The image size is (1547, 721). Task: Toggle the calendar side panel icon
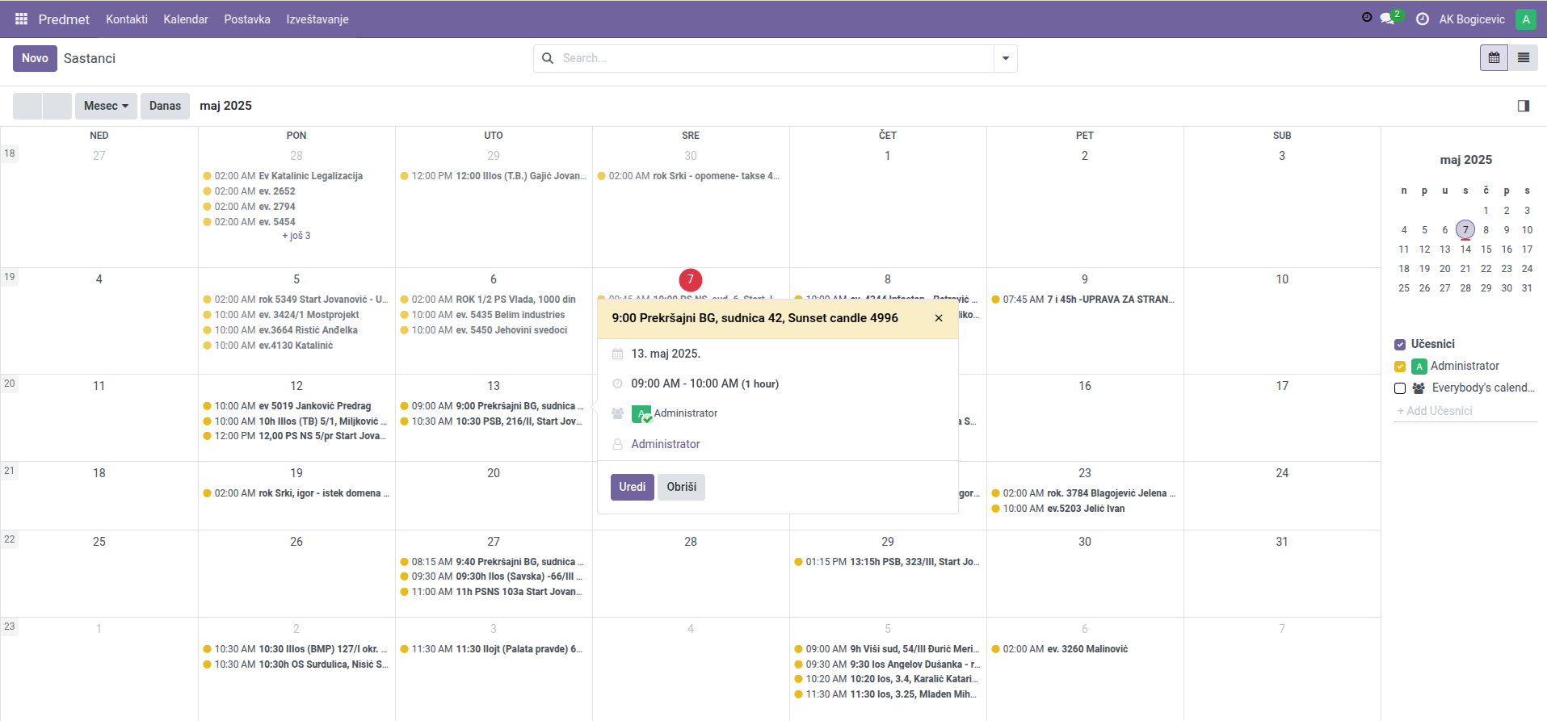[1524, 106]
